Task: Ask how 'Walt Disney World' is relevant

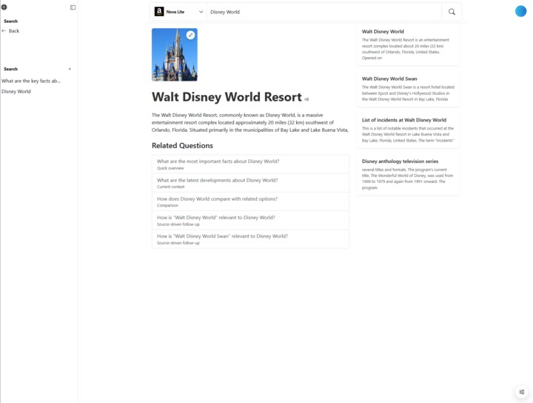Action: pyautogui.click(x=250, y=220)
